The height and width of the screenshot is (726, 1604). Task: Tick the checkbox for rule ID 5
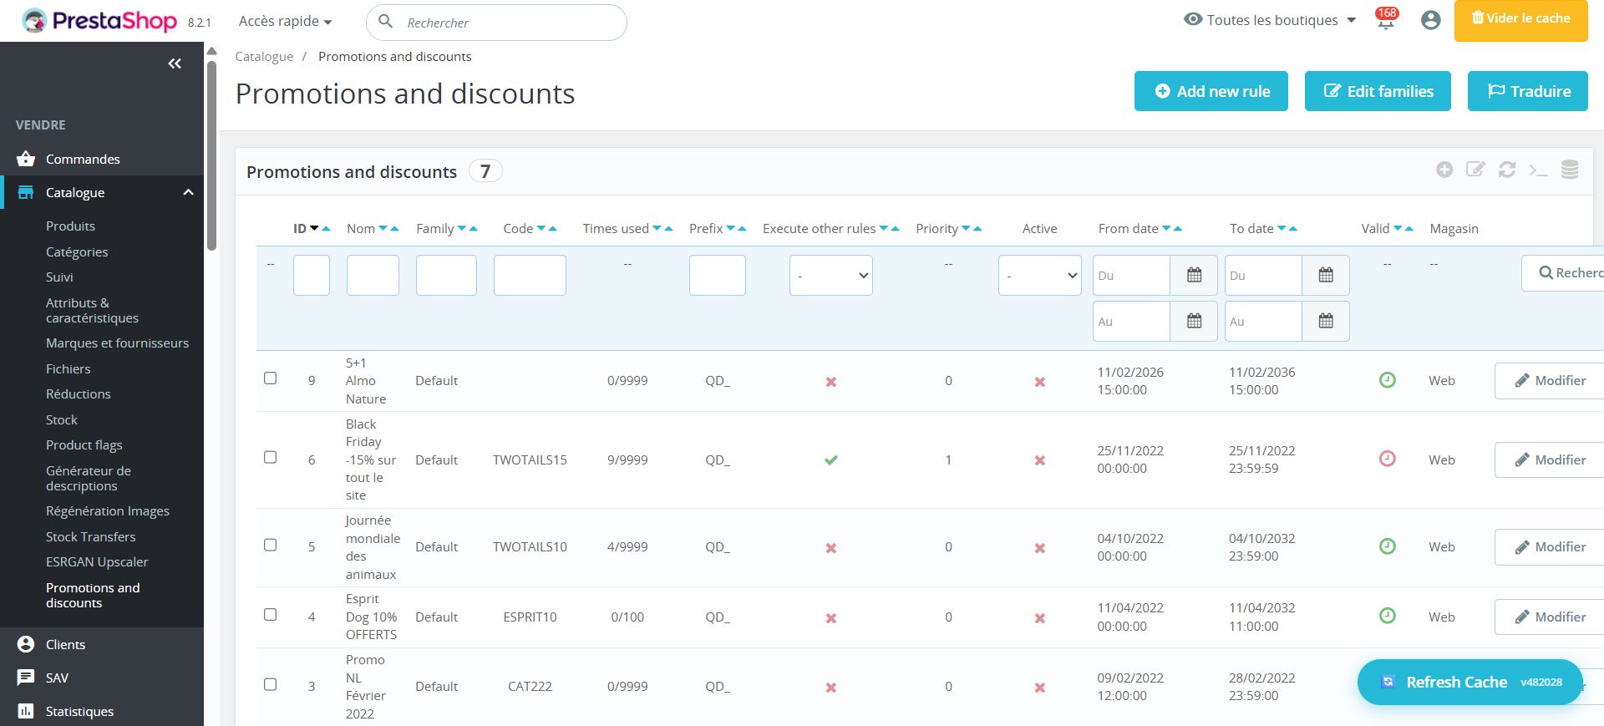(271, 545)
